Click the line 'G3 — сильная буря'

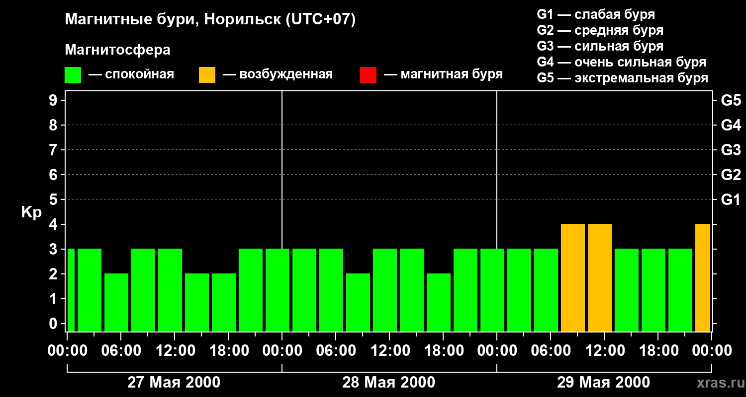pyautogui.click(x=600, y=46)
